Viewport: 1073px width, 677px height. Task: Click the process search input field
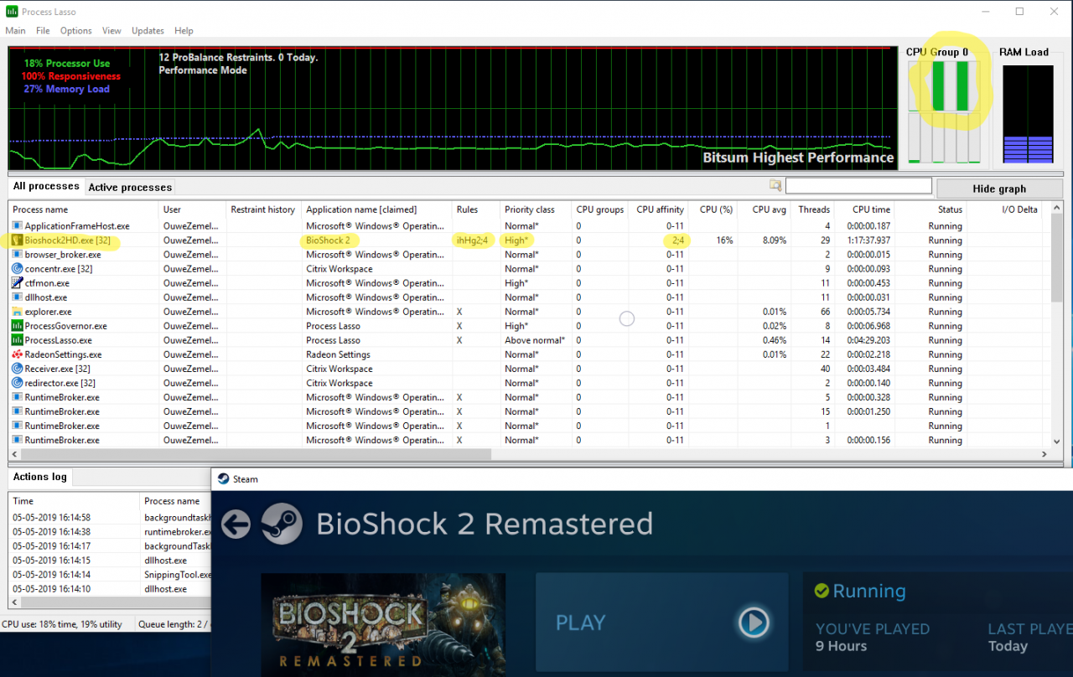click(x=858, y=186)
